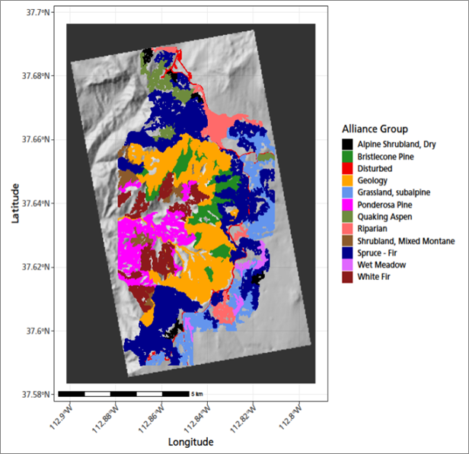Click the 'Geology' legend label
Viewport: 469px width, 454px height.
372,181
